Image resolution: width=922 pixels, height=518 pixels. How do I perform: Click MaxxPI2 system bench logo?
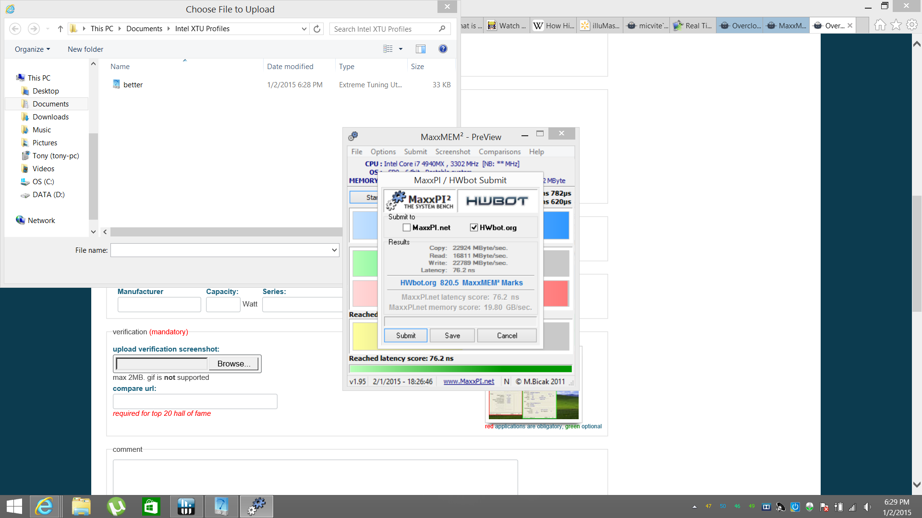(420, 201)
